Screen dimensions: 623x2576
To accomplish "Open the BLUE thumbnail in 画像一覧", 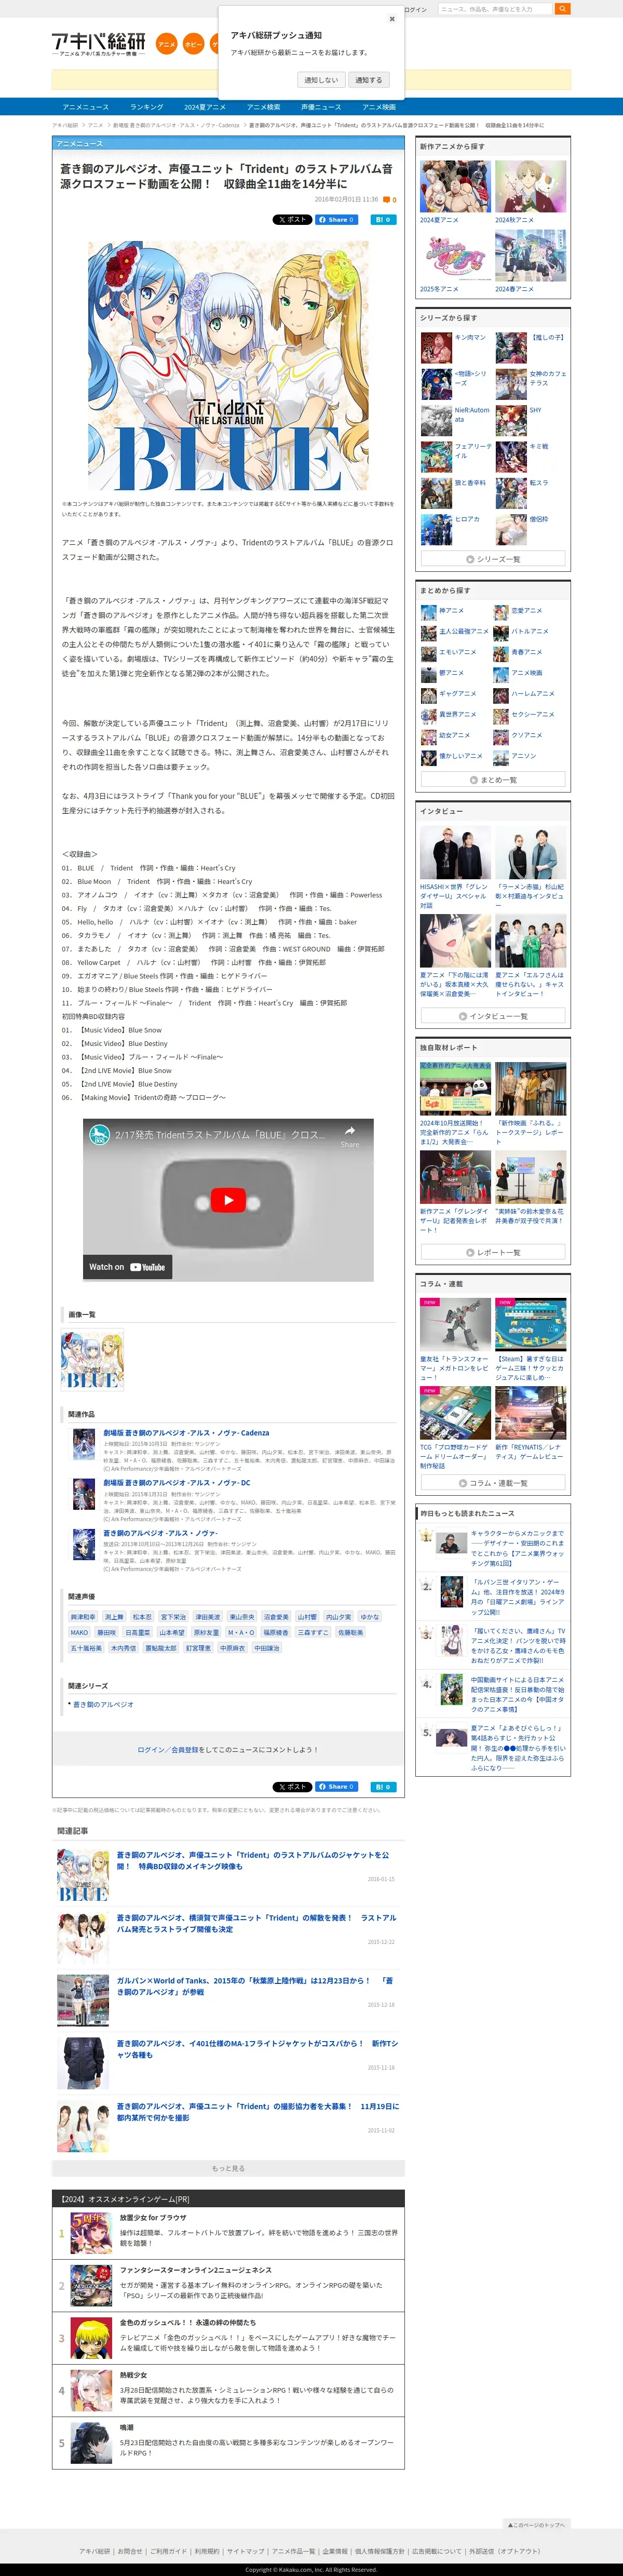I will point(92,1359).
